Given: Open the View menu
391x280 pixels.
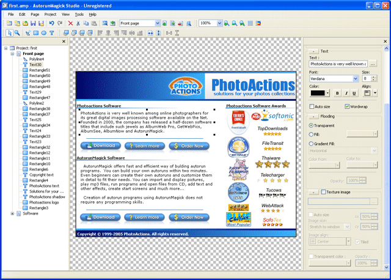Looking at the screenshot, I should pos(65,15).
